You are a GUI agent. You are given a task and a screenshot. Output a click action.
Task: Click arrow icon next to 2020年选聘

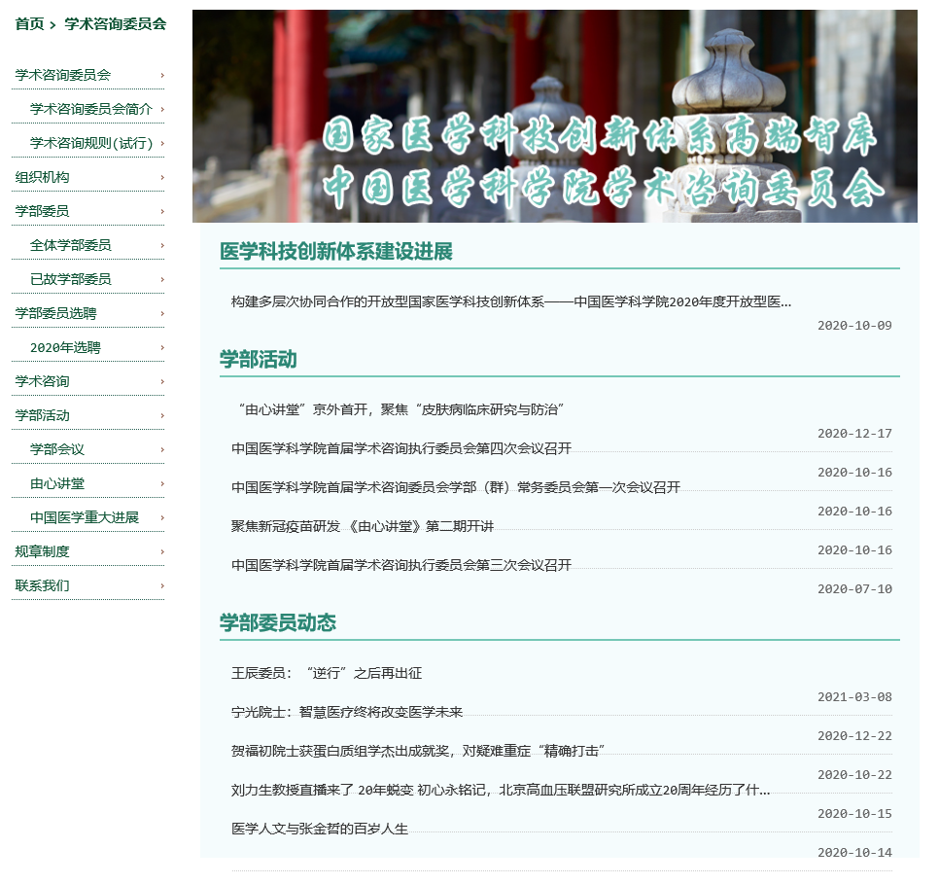(162, 347)
